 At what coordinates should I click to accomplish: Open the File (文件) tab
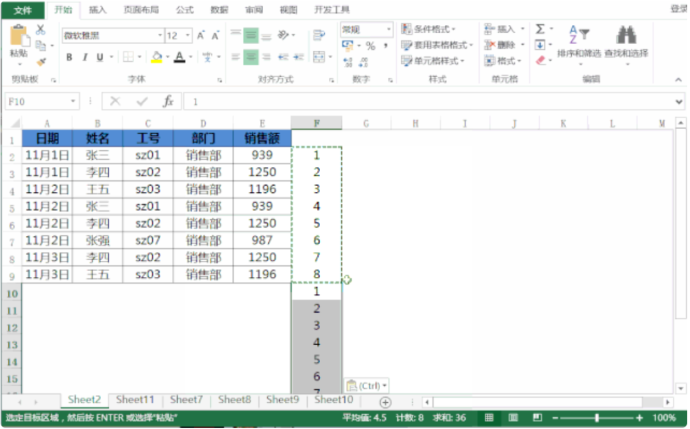22,10
